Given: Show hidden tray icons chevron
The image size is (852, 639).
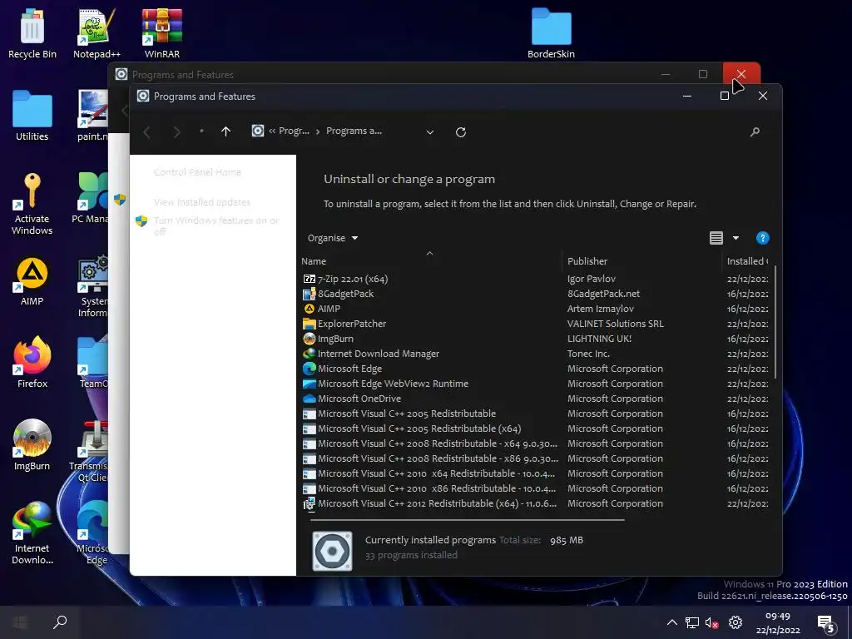Looking at the screenshot, I should tap(672, 622).
